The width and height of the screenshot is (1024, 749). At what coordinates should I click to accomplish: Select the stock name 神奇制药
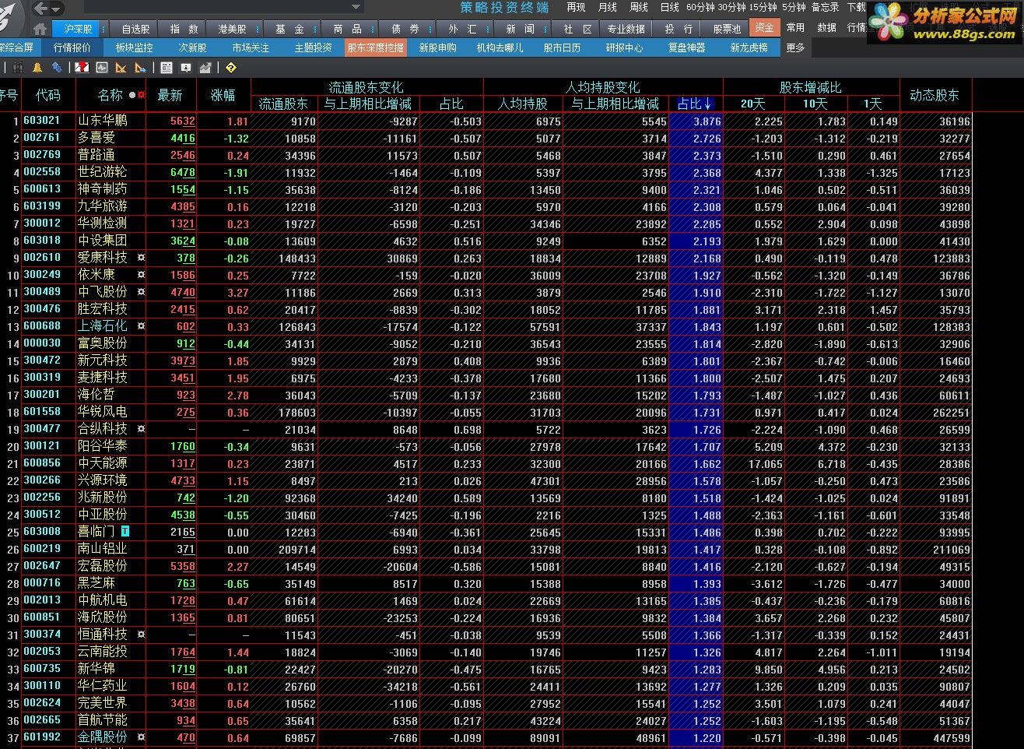[x=102, y=188]
